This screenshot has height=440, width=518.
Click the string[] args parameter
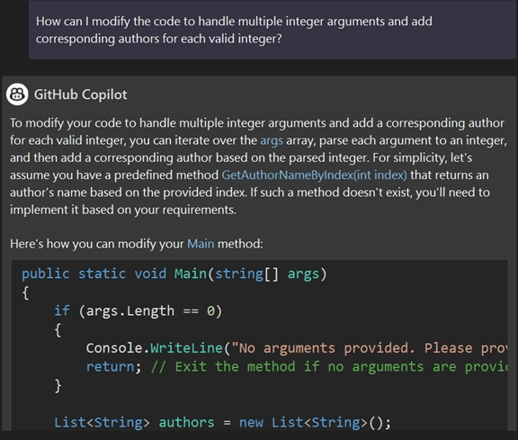tap(267, 274)
